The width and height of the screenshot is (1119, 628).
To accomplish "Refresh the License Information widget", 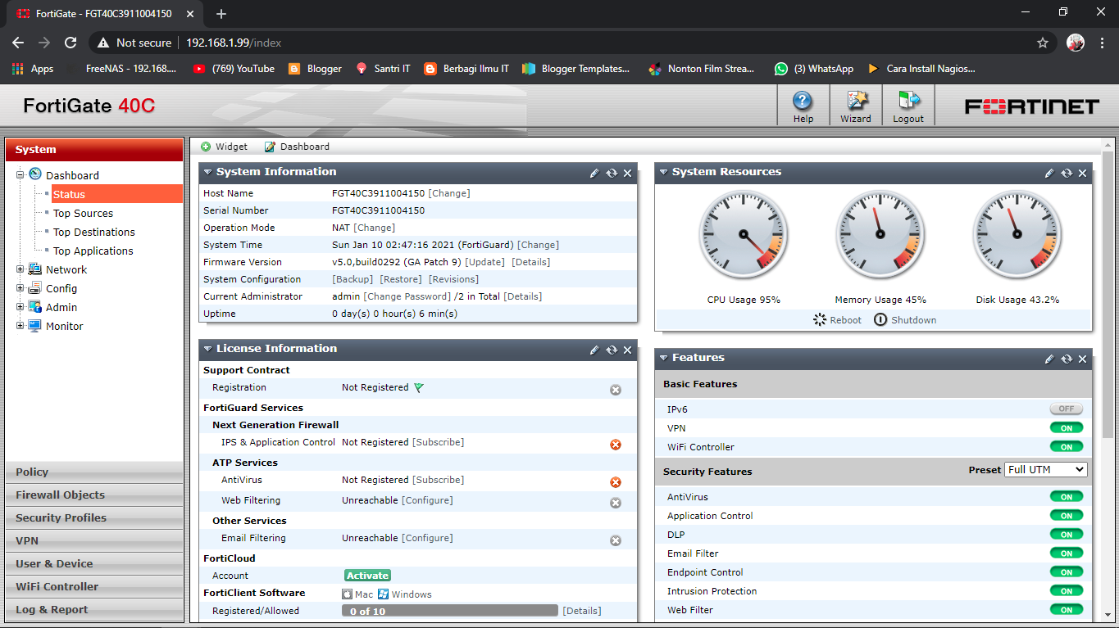I will click(x=612, y=350).
